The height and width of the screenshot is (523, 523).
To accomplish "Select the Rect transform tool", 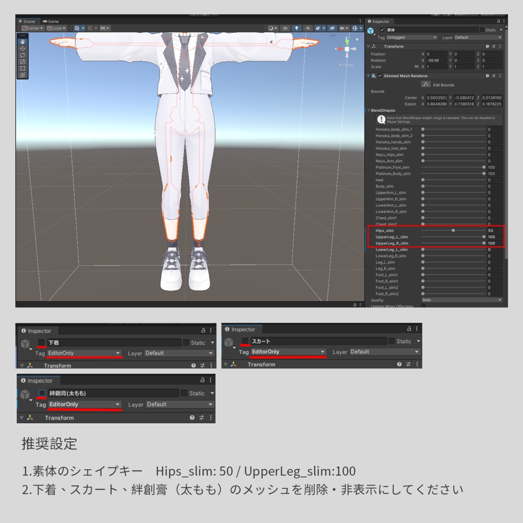I will 23,68.
